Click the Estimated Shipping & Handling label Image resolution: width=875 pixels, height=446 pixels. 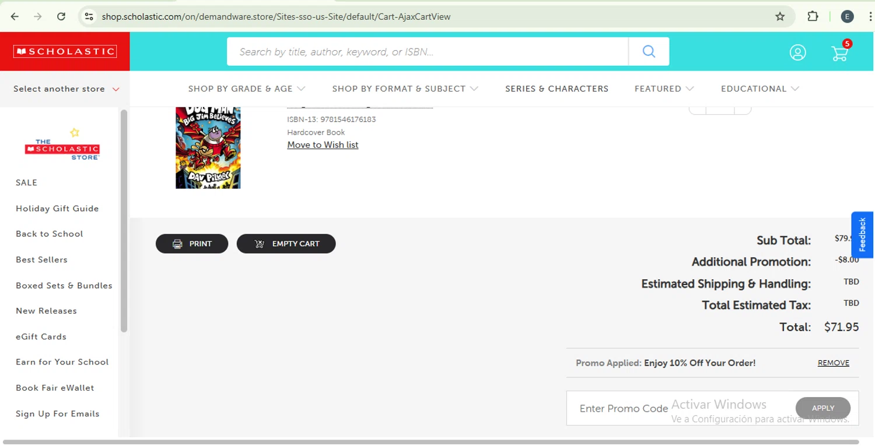point(726,284)
